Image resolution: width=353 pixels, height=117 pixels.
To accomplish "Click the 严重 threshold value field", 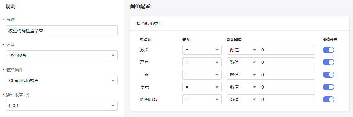I will click(x=287, y=62).
